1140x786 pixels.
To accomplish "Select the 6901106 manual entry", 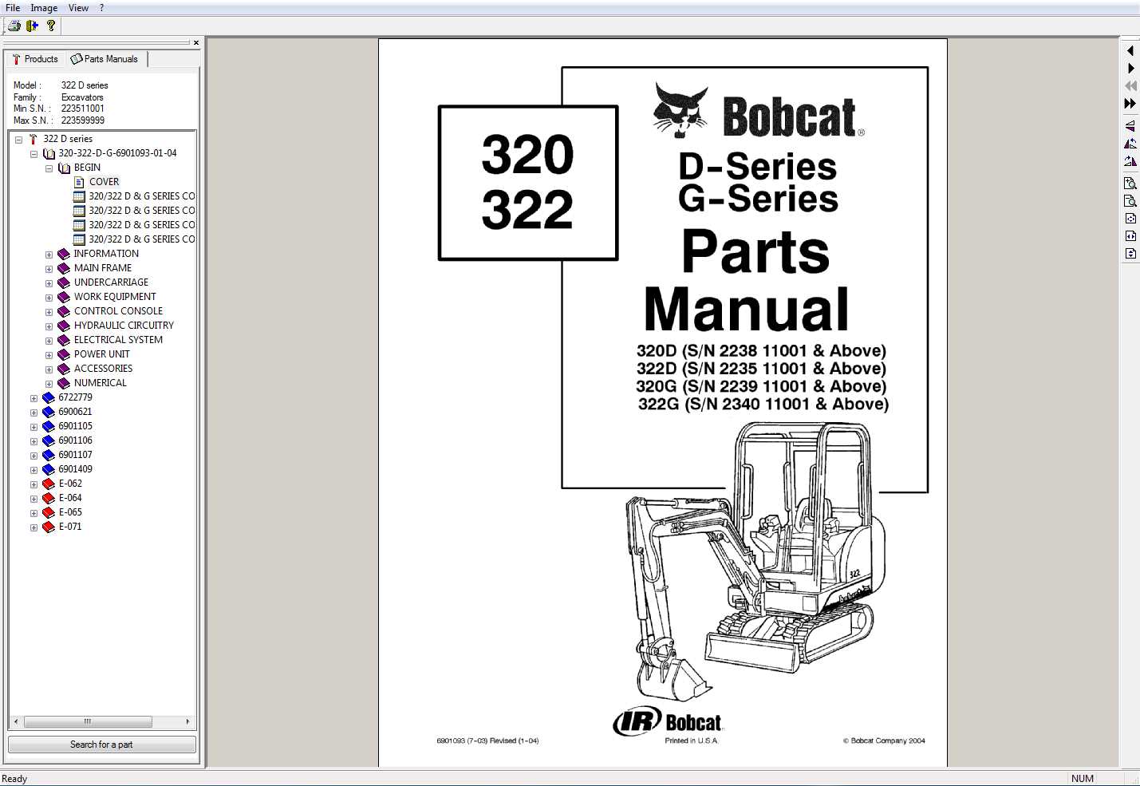I will [x=75, y=440].
